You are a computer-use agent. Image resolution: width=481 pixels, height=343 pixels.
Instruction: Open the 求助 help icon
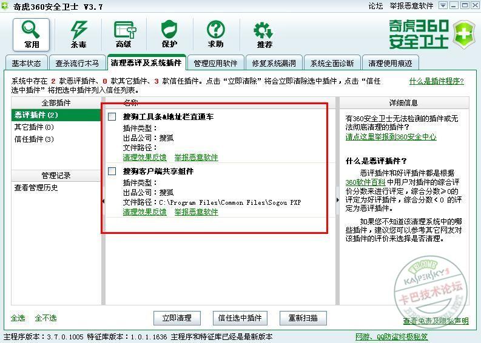(x=216, y=35)
